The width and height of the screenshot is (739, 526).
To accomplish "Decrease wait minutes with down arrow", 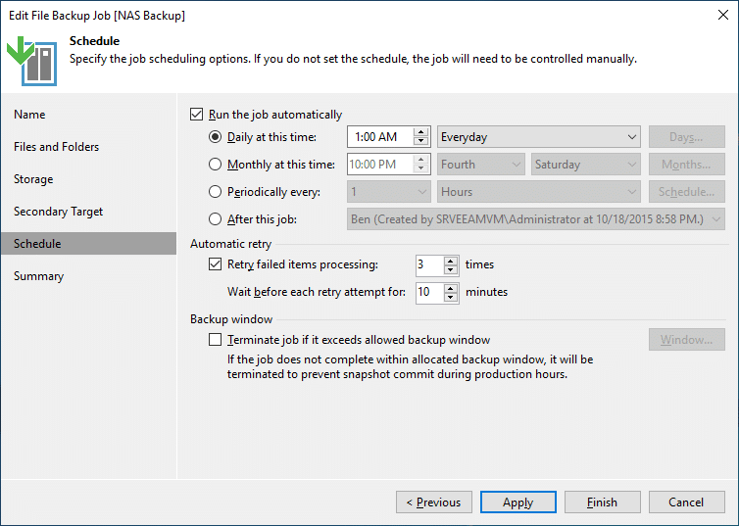I will click(x=451, y=297).
